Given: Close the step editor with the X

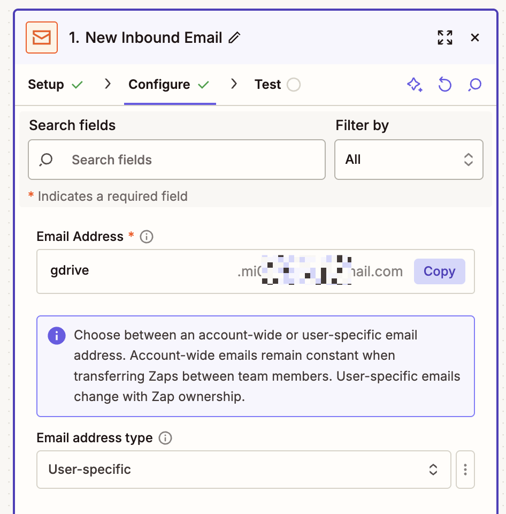Looking at the screenshot, I should [x=475, y=37].
